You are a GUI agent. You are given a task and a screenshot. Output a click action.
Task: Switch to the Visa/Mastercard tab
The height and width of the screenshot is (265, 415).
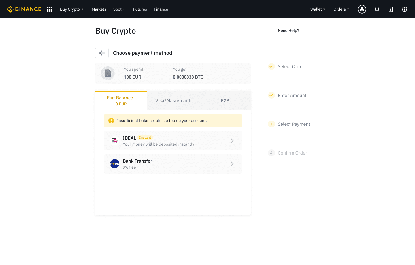(173, 100)
